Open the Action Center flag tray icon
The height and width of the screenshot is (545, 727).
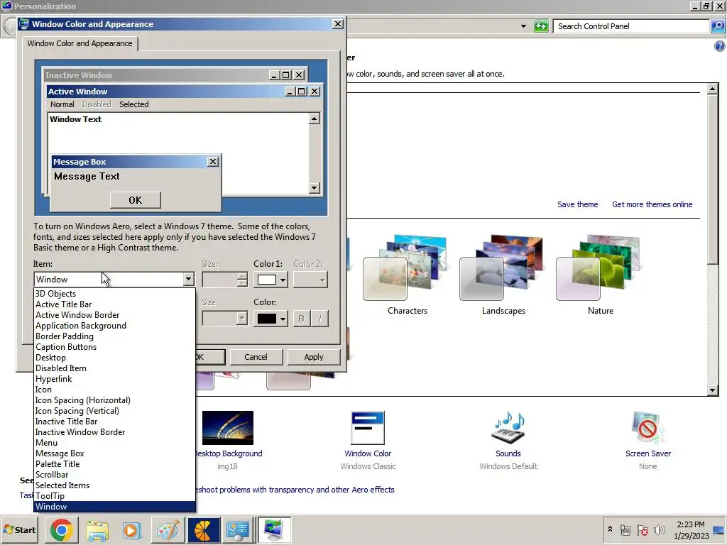642,529
